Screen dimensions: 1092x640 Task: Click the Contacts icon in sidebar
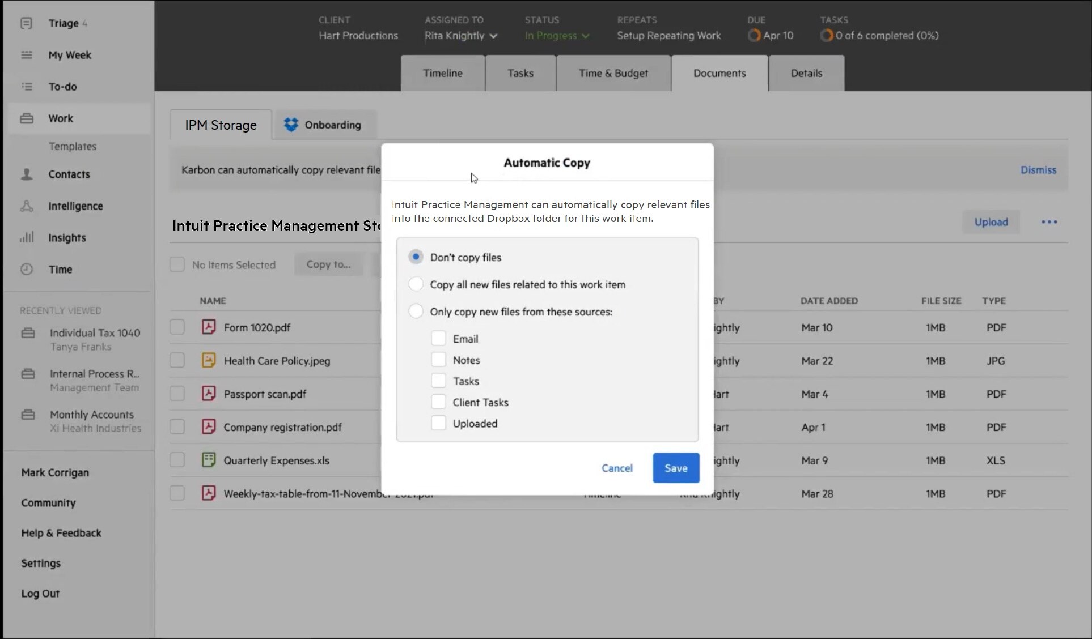(x=27, y=174)
